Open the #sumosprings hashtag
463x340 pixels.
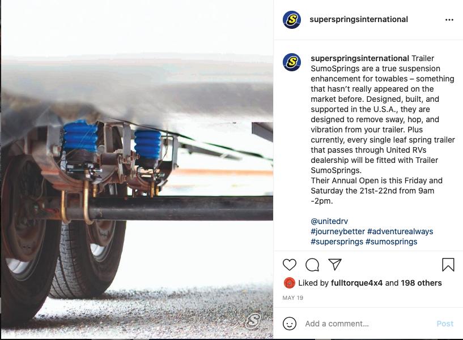click(x=391, y=242)
